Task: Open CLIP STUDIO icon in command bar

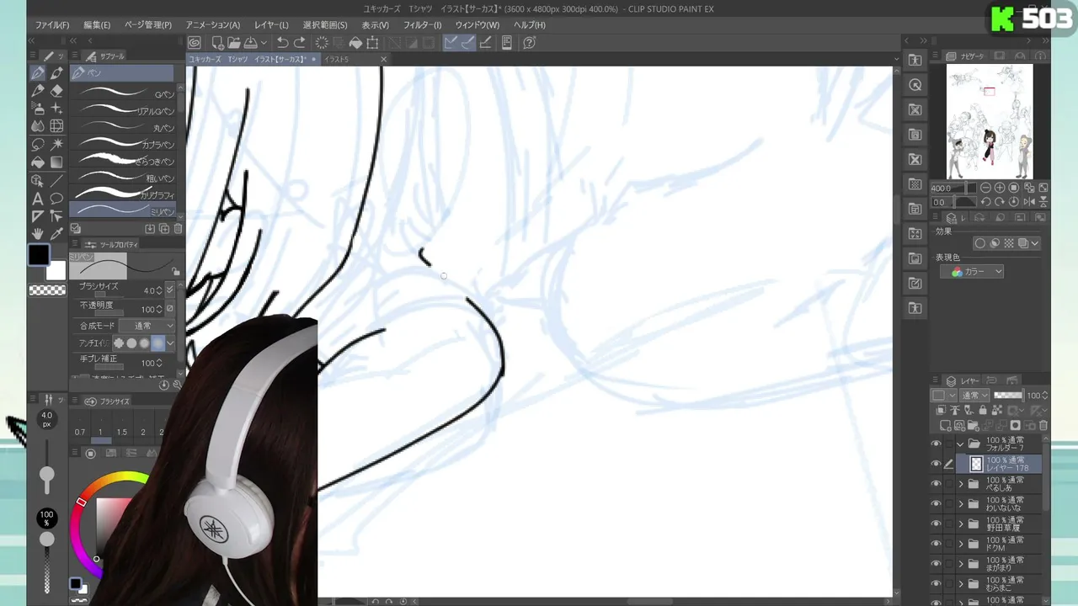Action: pos(195,42)
